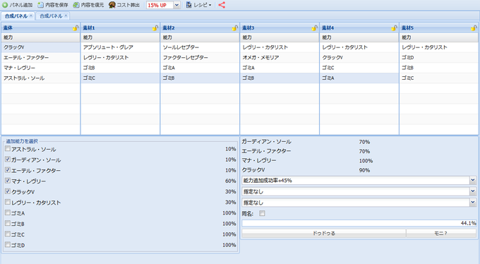Select ゴミB row in 素材3 column
Viewport: 480px width, 264px height.
[280, 78]
